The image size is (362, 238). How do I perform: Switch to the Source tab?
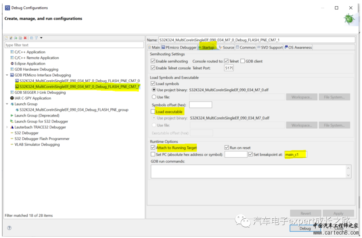[227, 47]
